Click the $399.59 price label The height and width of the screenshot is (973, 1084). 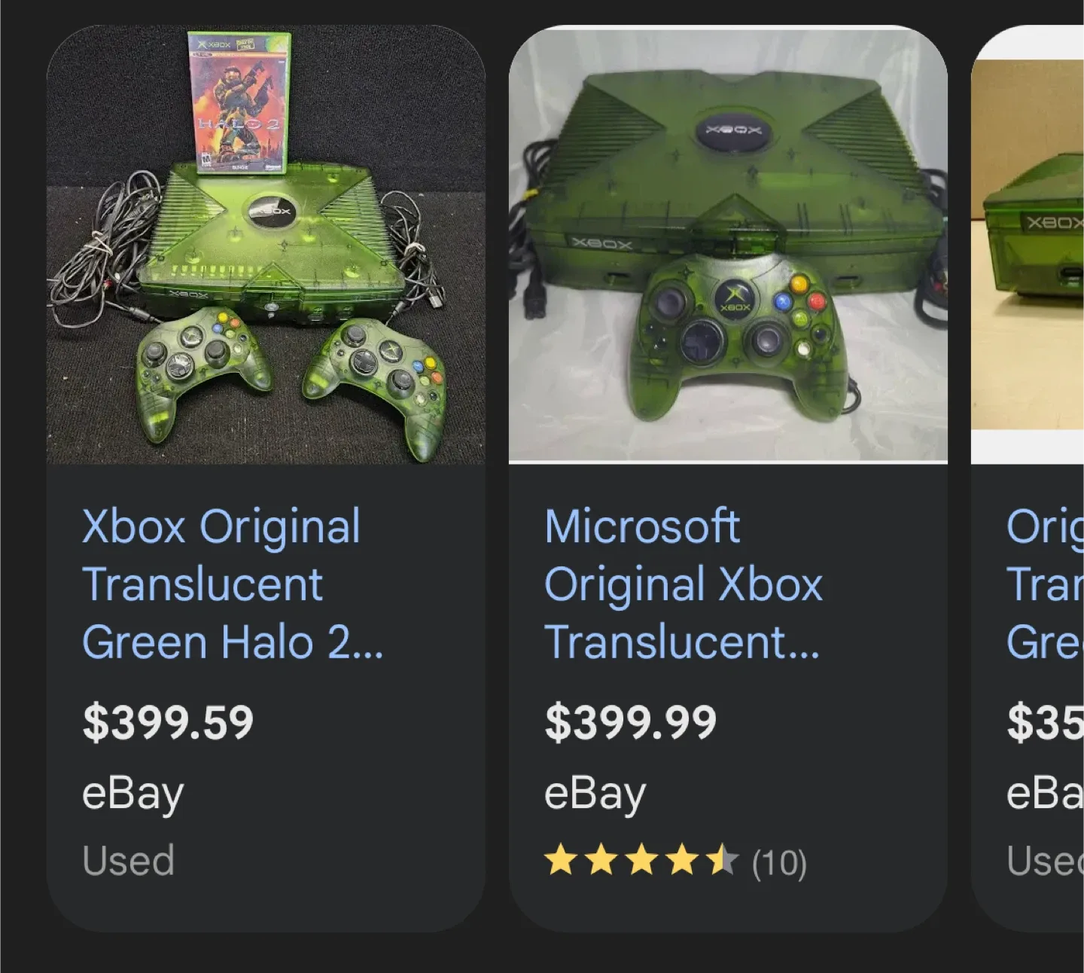coord(167,721)
